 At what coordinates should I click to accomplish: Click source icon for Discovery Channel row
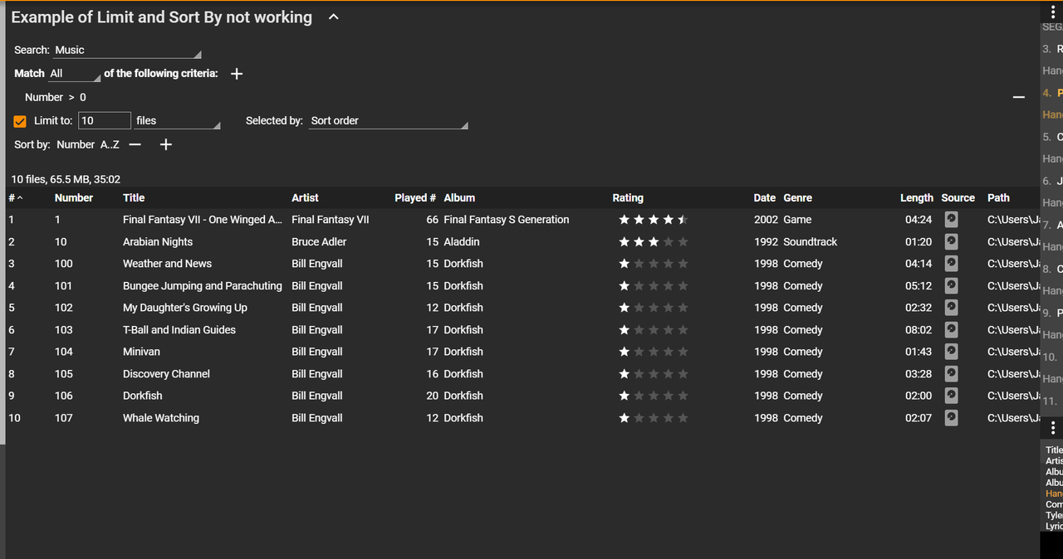(951, 373)
